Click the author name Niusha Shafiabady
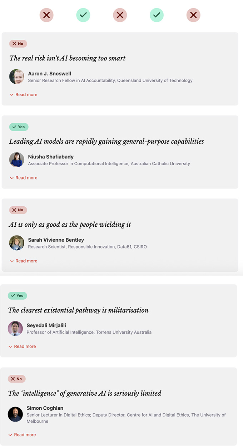243x448 pixels. pyautogui.click(x=51, y=157)
